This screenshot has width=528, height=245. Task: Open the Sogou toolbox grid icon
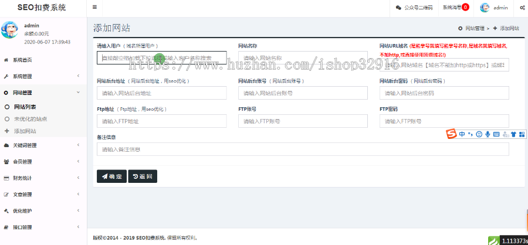[522, 134]
